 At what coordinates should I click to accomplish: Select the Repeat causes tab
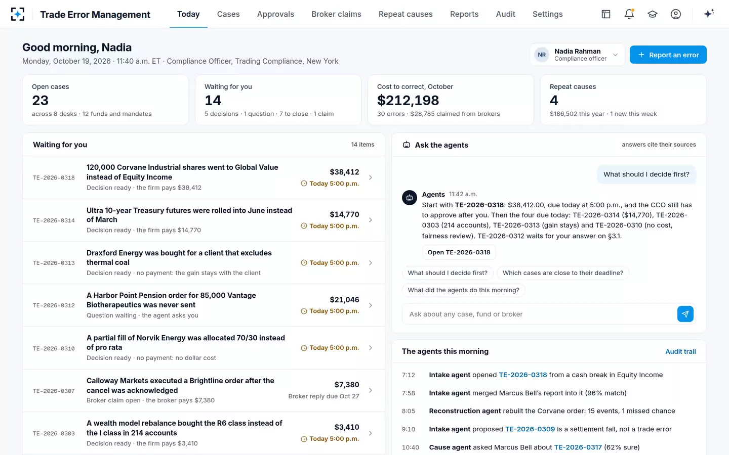[406, 14]
